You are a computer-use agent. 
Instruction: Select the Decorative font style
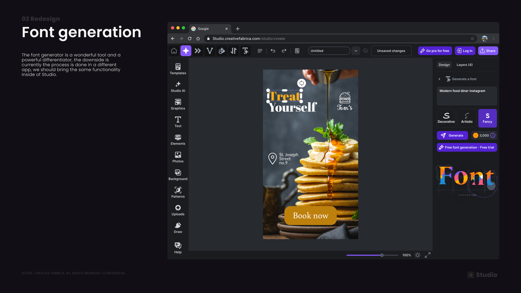coord(446,118)
